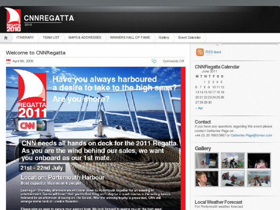Click the home icon in navigation bar
Viewport: 280px width, 210px height.
pyautogui.click(x=6, y=38)
